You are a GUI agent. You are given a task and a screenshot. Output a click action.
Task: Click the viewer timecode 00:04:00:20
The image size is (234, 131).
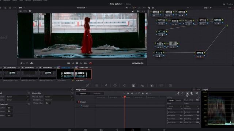138,63
